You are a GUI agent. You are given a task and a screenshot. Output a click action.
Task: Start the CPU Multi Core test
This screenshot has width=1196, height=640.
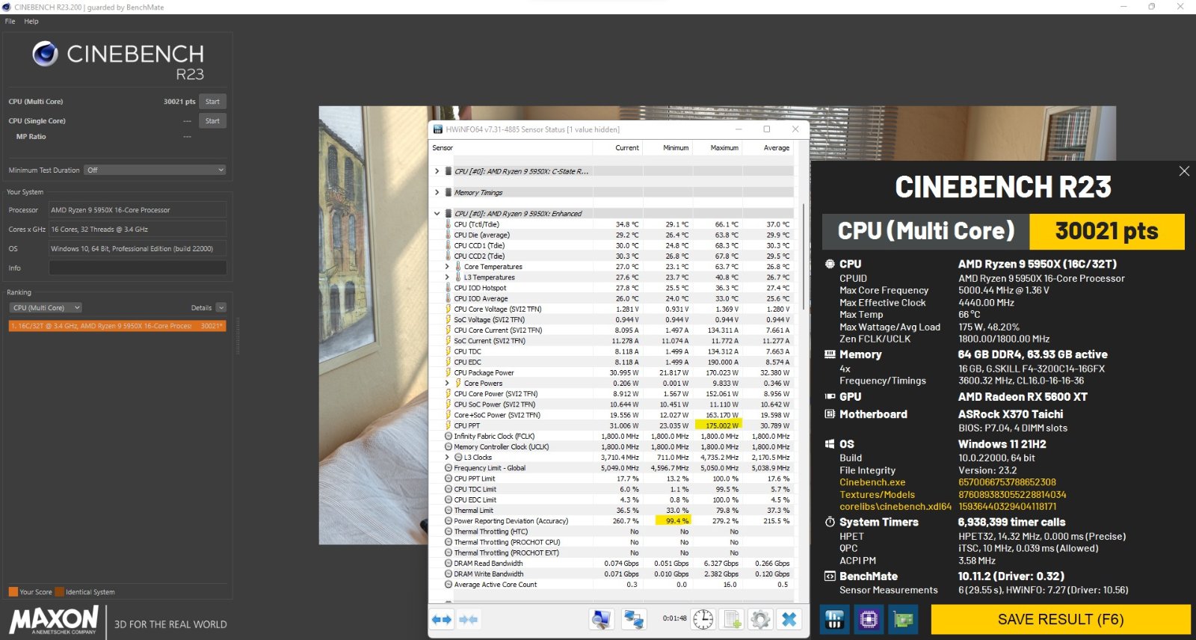pyautogui.click(x=212, y=102)
